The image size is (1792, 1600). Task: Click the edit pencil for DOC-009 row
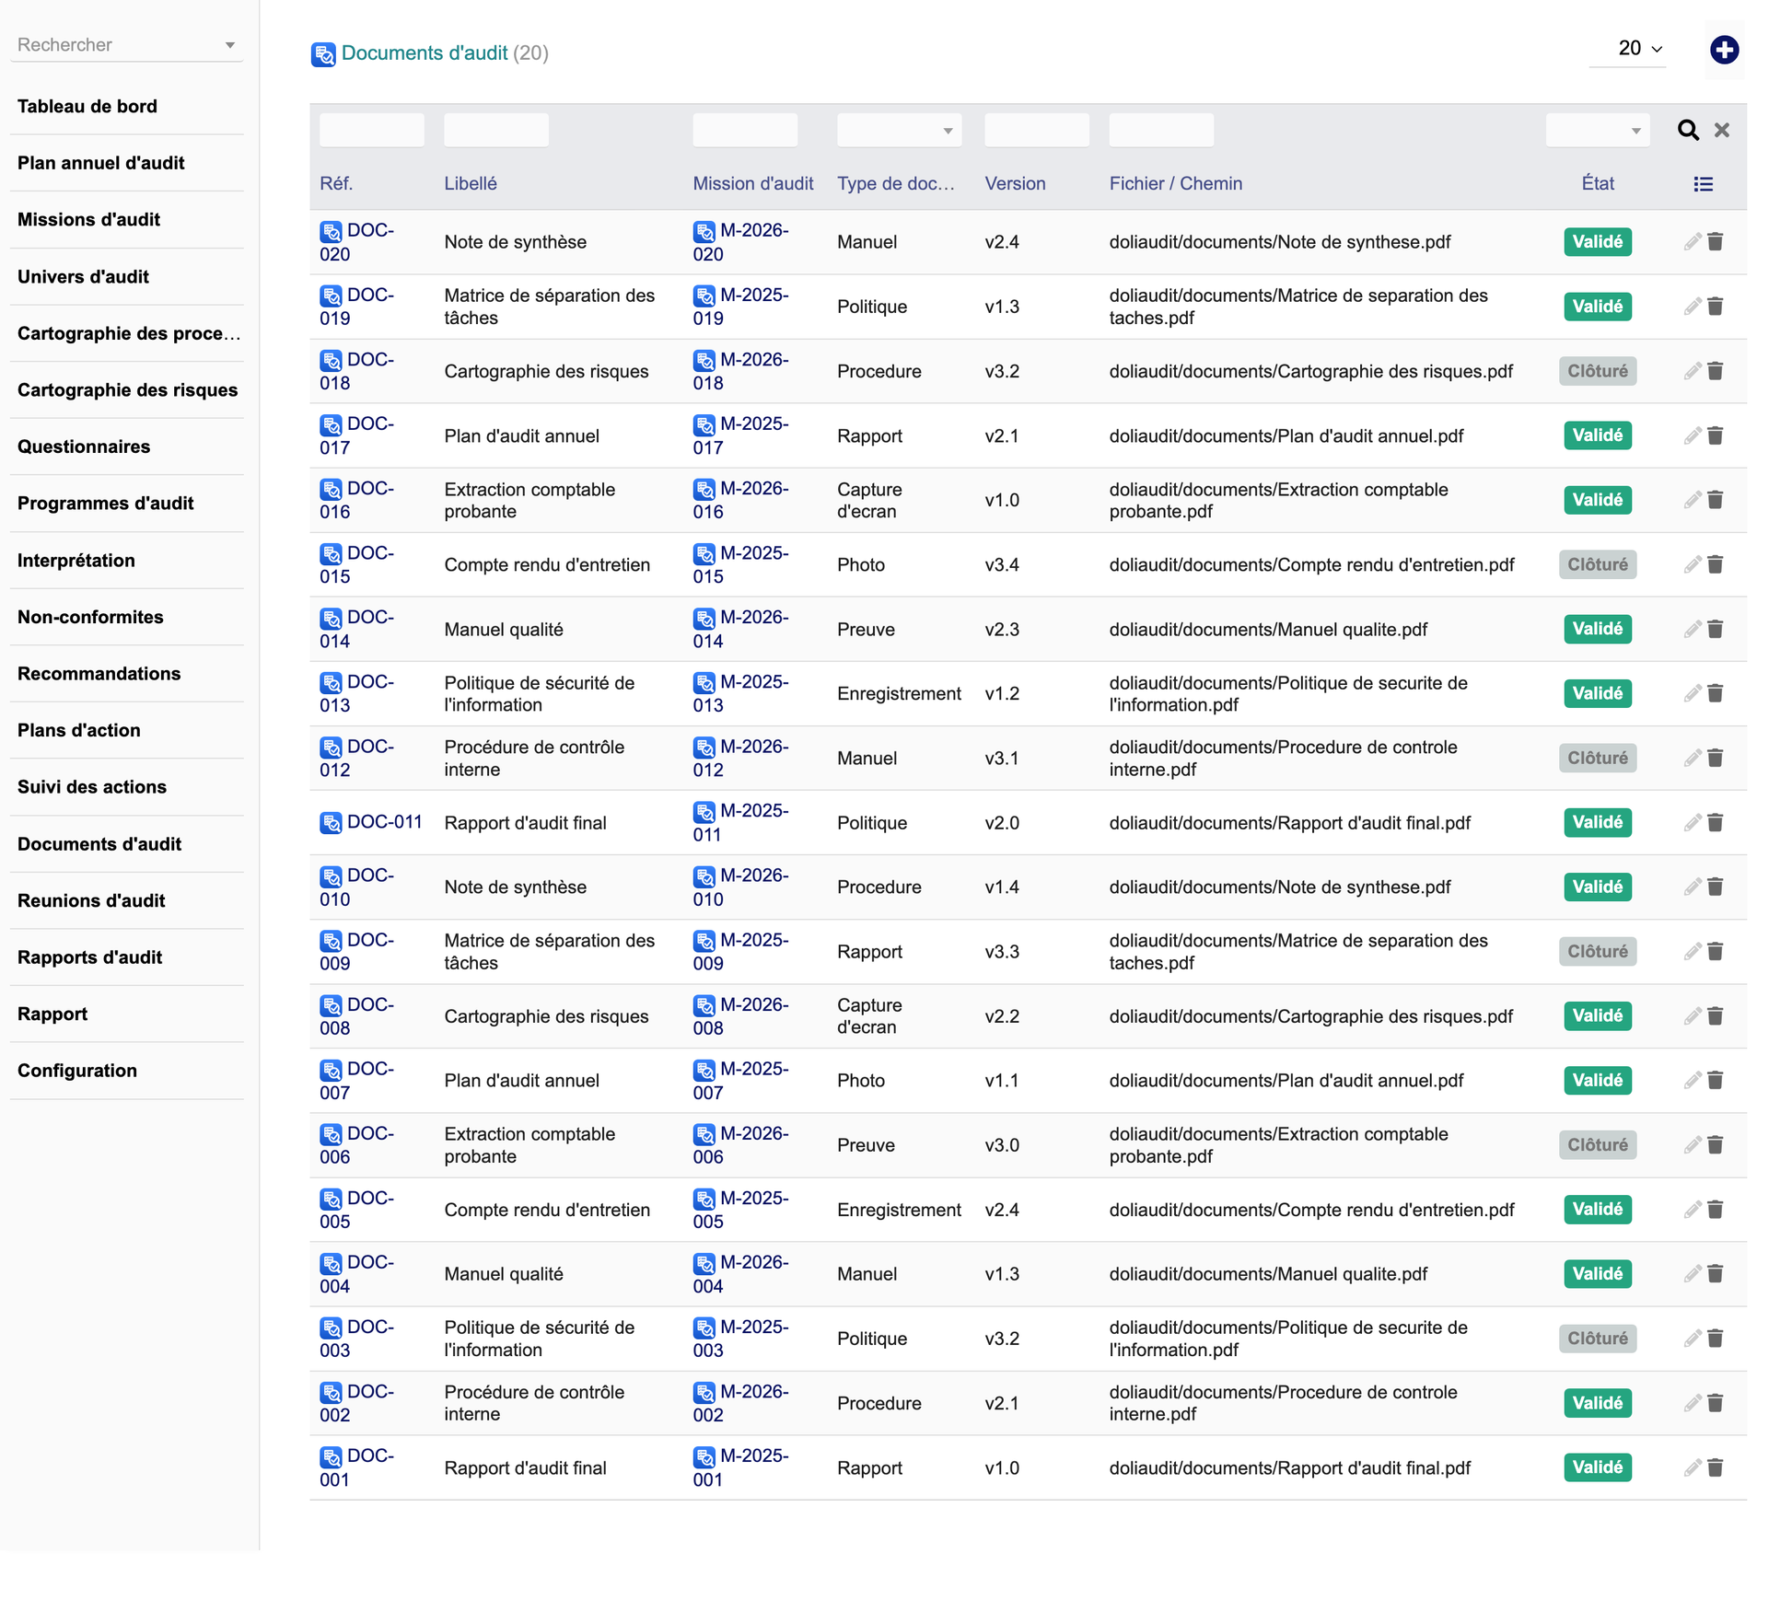[x=1692, y=951]
